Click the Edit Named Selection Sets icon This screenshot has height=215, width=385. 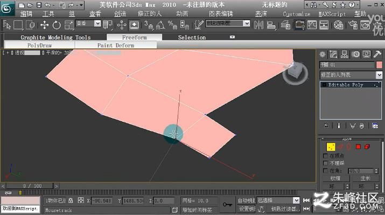click(x=198, y=25)
